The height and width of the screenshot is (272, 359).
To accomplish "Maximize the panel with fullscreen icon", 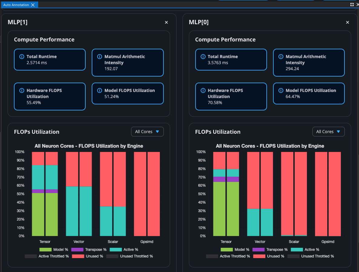I will tap(352, 5).
